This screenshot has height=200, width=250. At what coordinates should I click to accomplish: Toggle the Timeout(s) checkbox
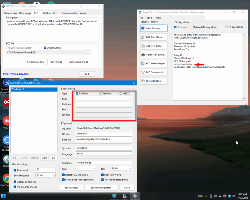pos(15,170)
